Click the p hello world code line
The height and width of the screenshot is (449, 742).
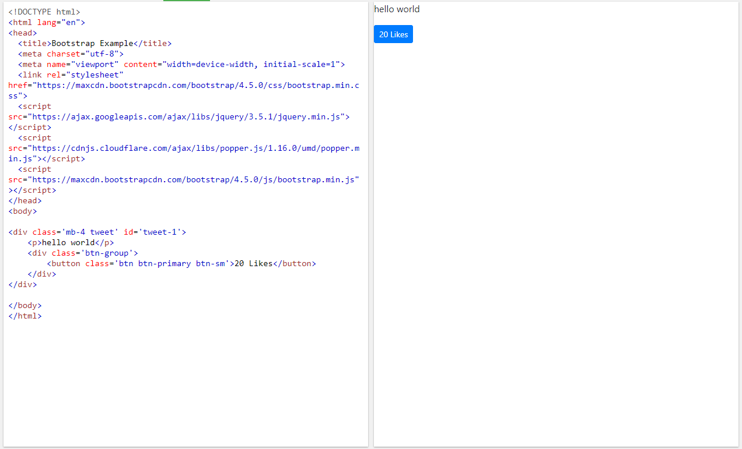click(71, 242)
